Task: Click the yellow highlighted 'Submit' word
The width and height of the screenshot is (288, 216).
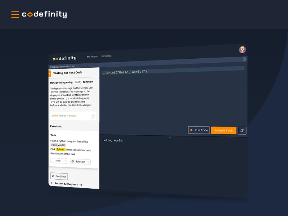Action: coord(60,149)
